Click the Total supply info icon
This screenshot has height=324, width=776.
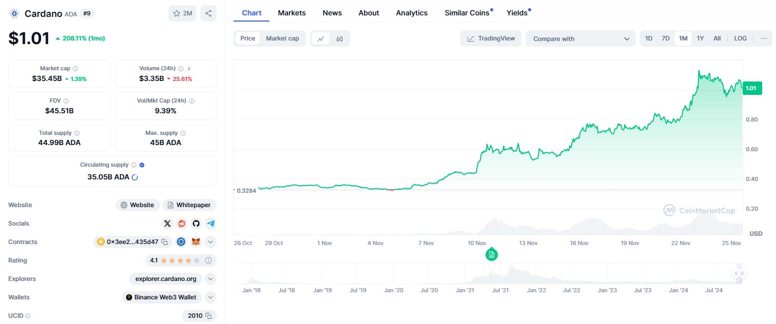pyautogui.click(x=77, y=133)
